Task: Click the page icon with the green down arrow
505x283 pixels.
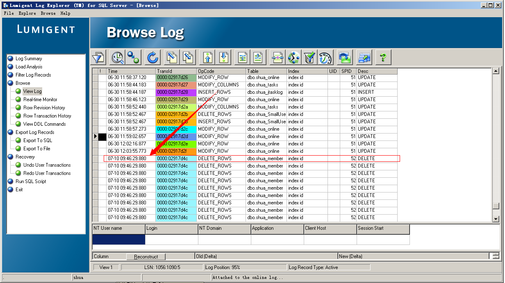Action: tap(258, 57)
